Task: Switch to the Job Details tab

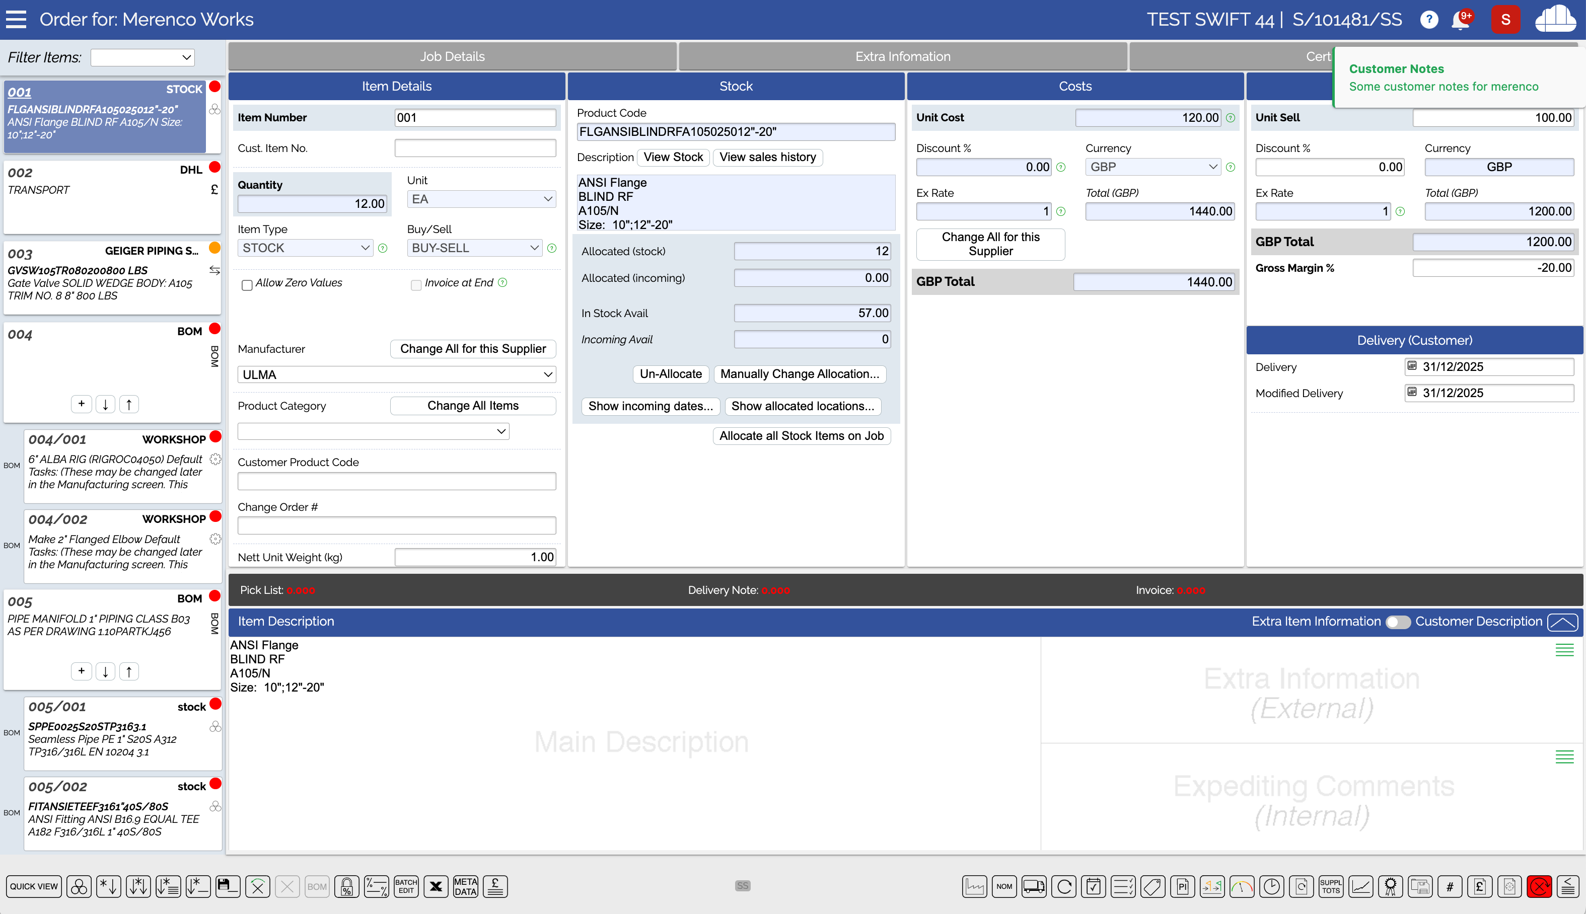Action: (x=452, y=56)
